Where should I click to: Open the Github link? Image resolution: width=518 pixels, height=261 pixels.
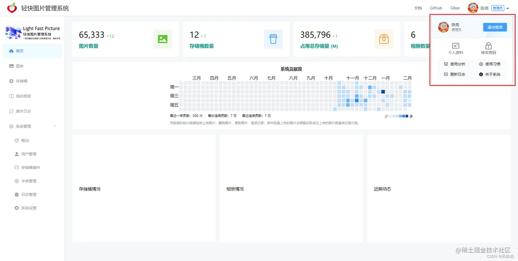pyautogui.click(x=436, y=8)
